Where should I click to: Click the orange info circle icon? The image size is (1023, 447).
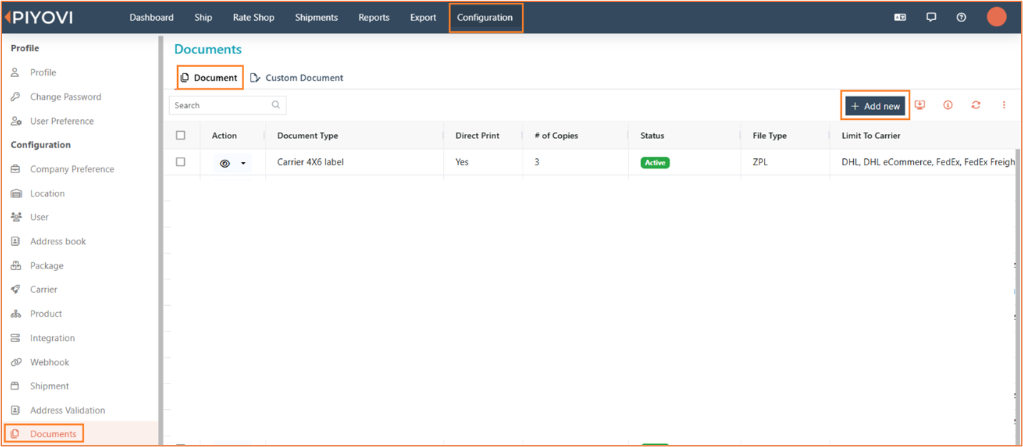coord(948,105)
